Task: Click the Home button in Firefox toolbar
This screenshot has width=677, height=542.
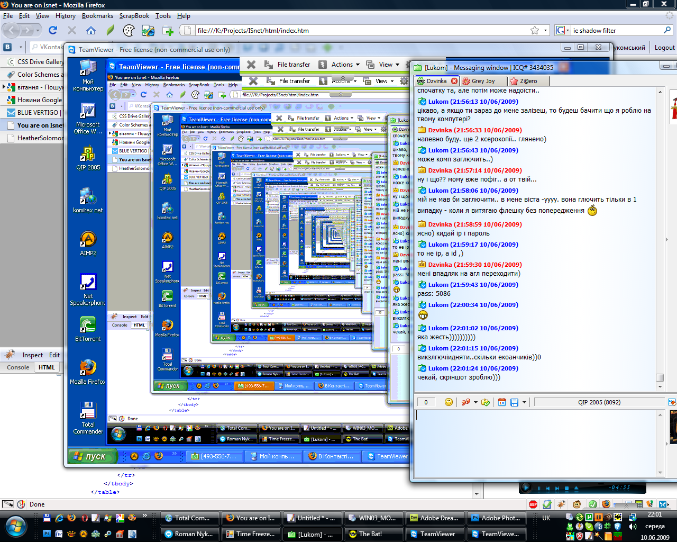Action: [91, 30]
